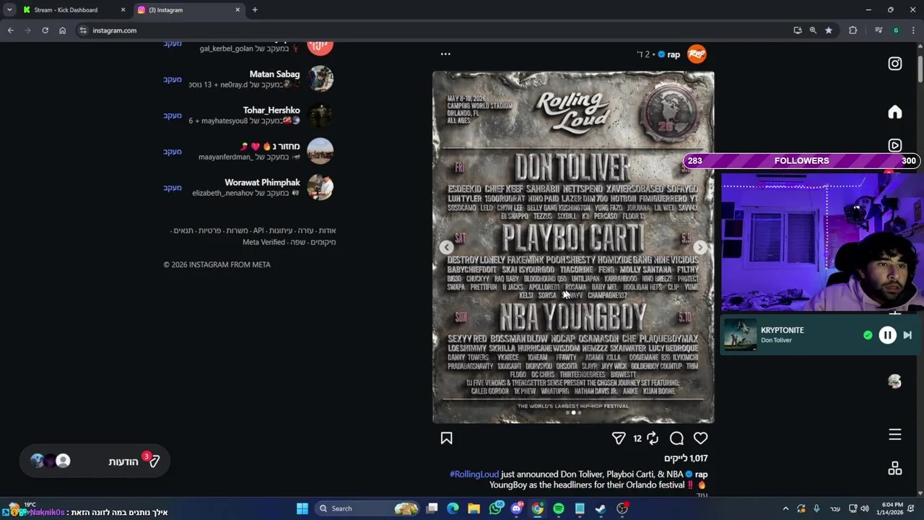Like the rap post with heart icon
The image size is (924, 520).
[x=700, y=438]
